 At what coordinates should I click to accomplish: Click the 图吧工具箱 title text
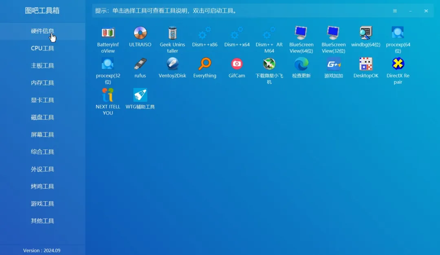point(42,11)
